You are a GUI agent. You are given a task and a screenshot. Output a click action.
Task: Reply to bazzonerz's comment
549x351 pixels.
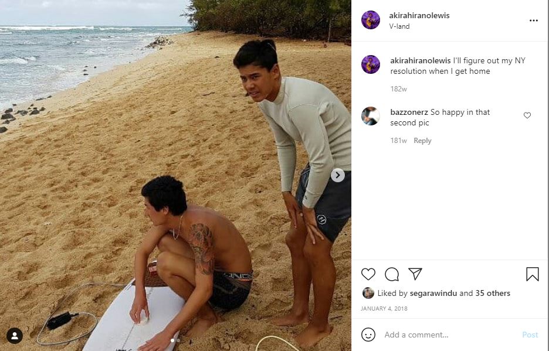tap(422, 140)
